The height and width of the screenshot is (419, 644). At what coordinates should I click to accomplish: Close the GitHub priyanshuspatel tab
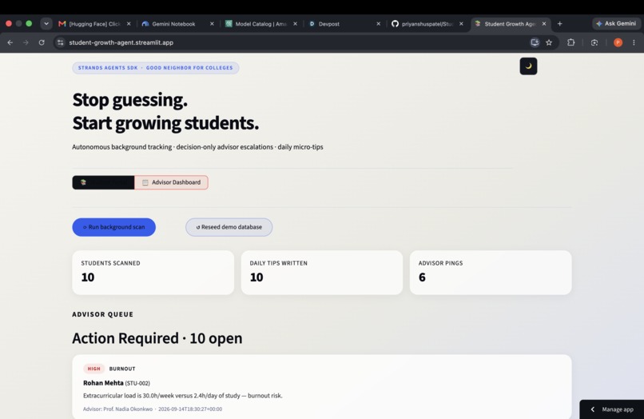pos(461,24)
